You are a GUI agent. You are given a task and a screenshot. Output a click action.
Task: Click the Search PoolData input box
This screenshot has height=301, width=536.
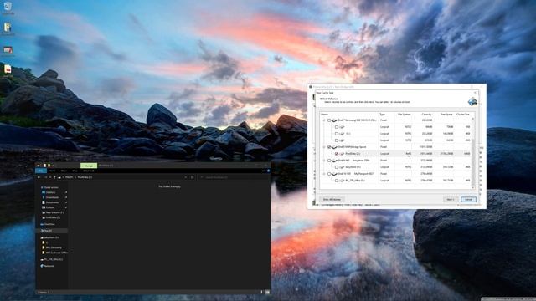(234, 177)
